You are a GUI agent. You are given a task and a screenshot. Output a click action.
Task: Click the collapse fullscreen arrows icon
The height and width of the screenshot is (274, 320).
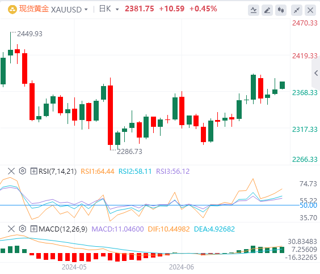tap(297, 10)
